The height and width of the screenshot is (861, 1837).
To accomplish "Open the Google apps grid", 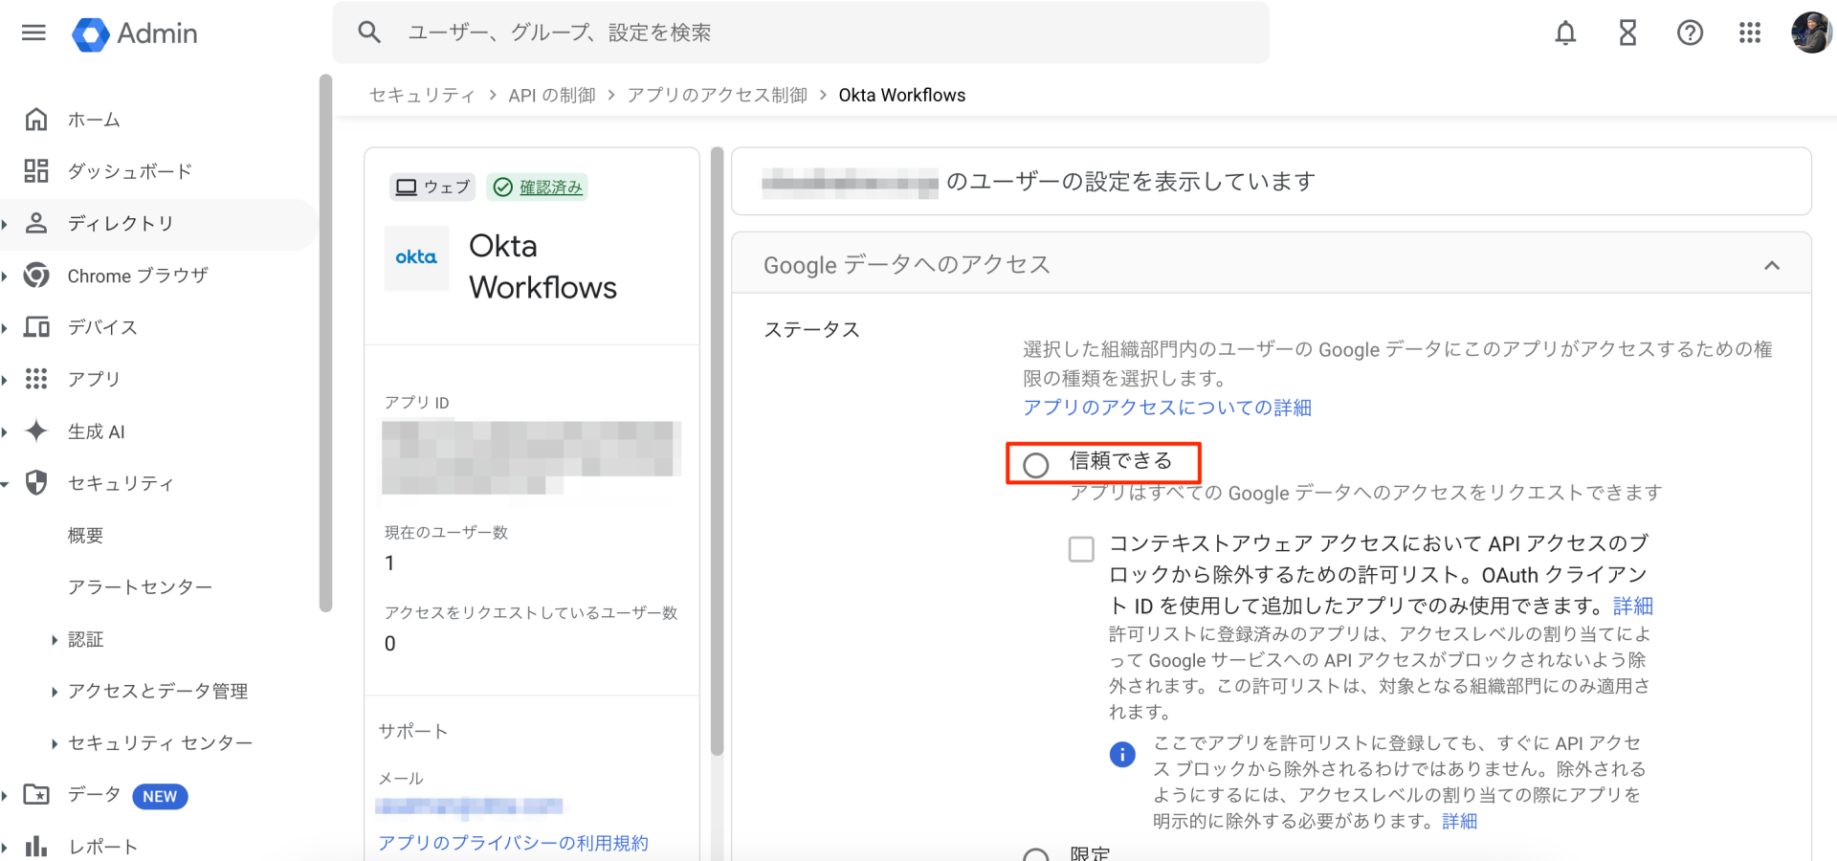I will click(x=1750, y=33).
